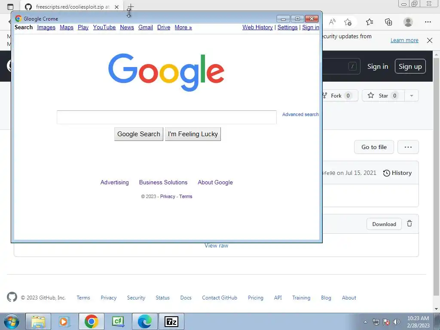Open GitHub footer Status link
The width and height of the screenshot is (440, 330).
click(x=163, y=298)
